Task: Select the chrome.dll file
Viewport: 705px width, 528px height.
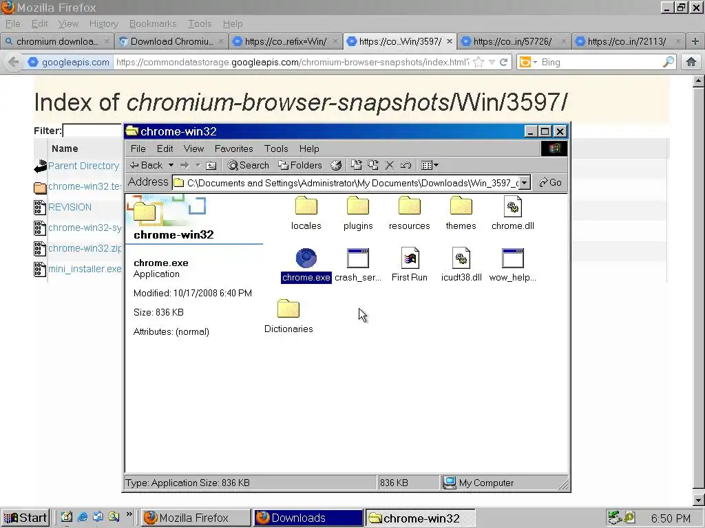Action: click(512, 213)
